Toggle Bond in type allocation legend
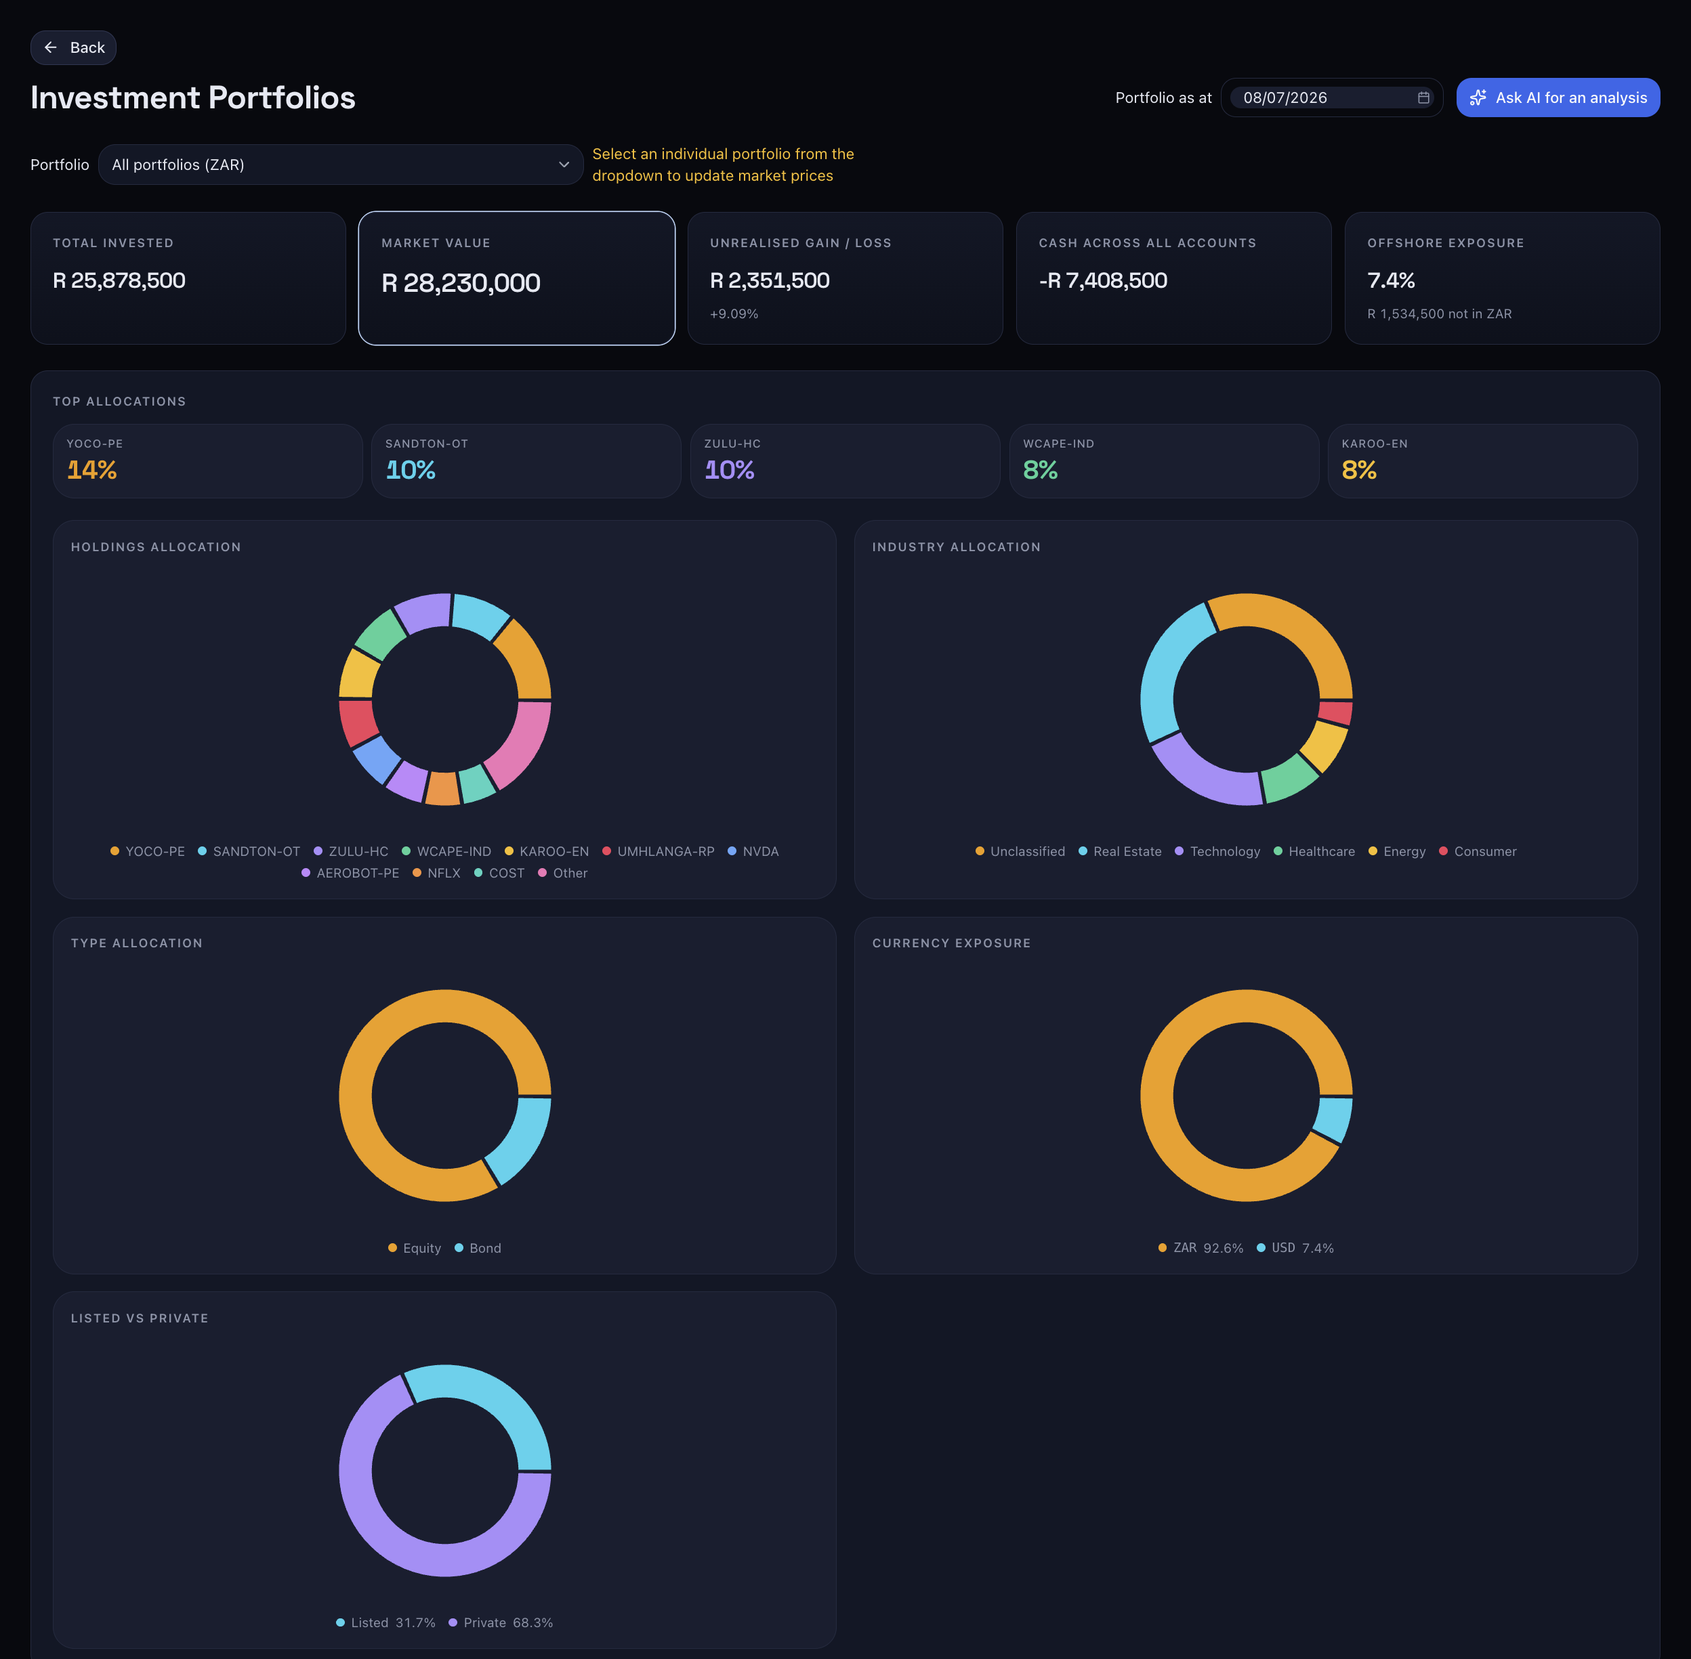This screenshot has width=1691, height=1659. tap(478, 1248)
